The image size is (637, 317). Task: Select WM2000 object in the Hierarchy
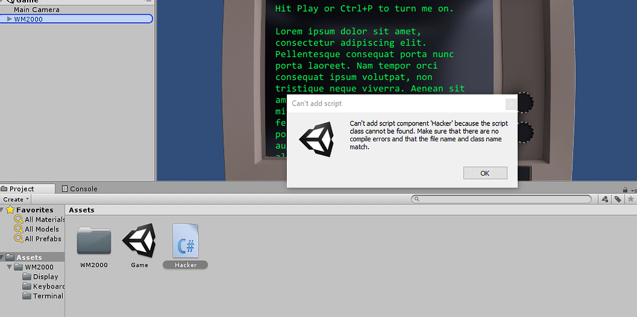point(76,18)
